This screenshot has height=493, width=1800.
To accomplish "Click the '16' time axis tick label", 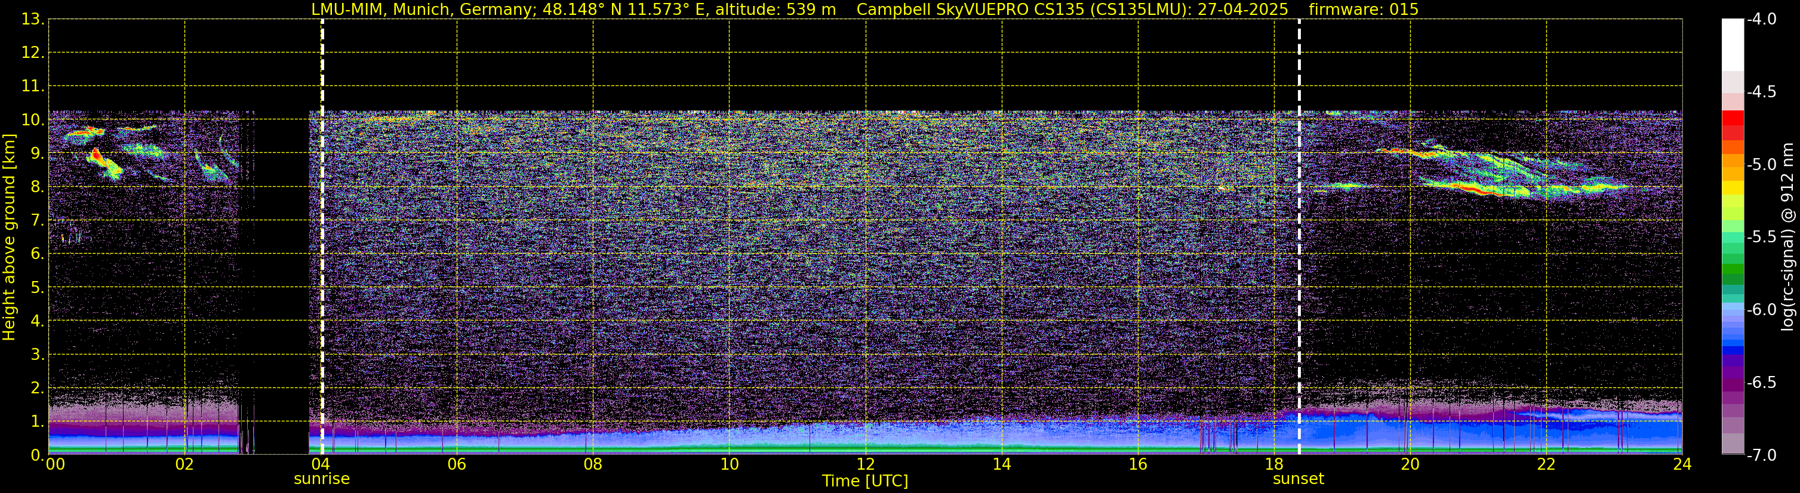I will click(1139, 464).
